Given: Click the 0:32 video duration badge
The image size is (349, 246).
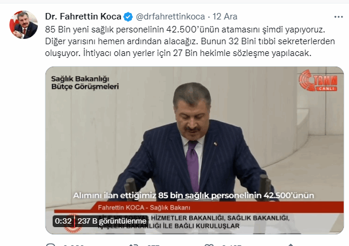Looking at the screenshot, I should pos(63,221).
